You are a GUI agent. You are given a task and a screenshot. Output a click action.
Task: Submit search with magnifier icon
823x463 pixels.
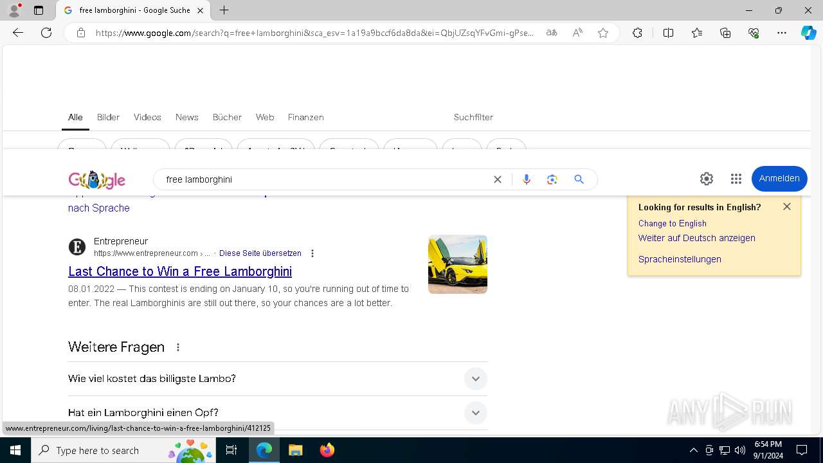tap(579, 179)
